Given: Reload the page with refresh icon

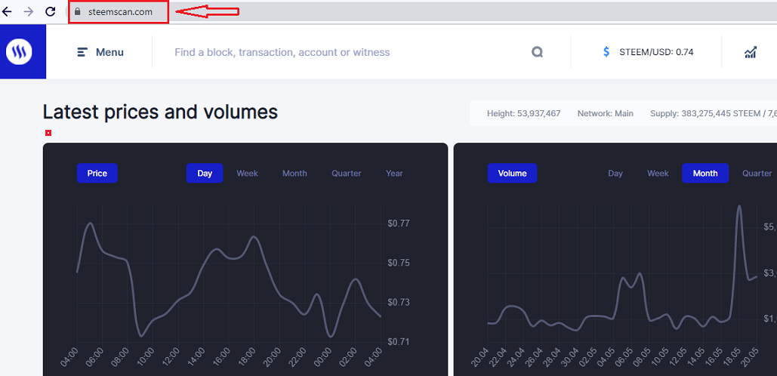Looking at the screenshot, I should 50,11.
